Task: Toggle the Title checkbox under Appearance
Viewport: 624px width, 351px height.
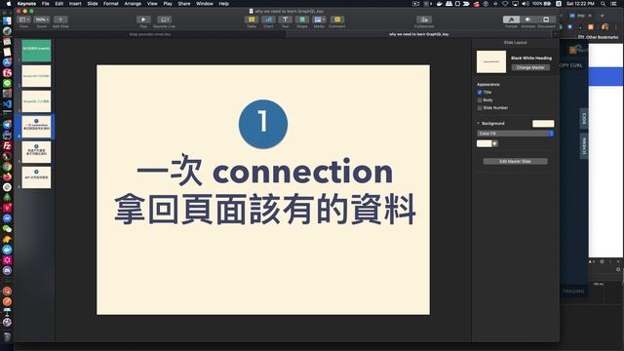Action: 480,93
